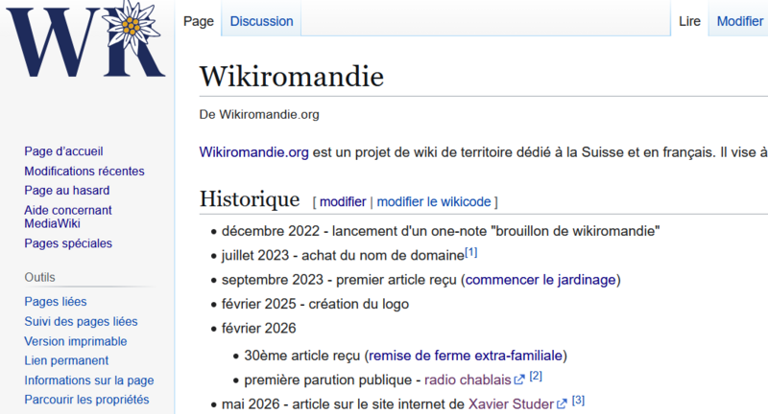Open Lien permanent link
Image resolution: width=768 pixels, height=414 pixels.
pyautogui.click(x=66, y=360)
